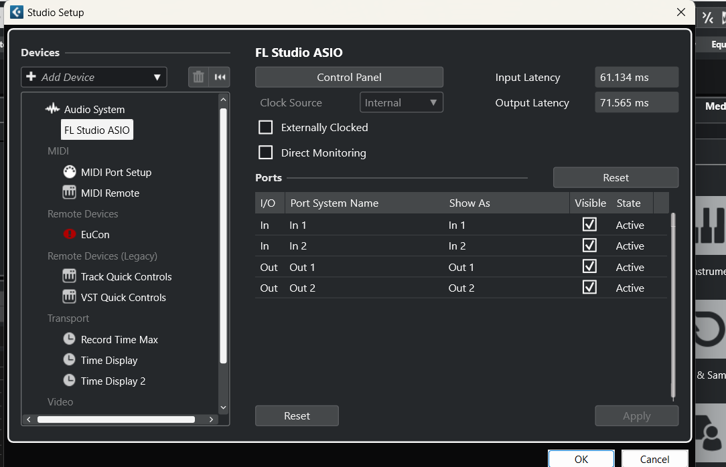Viewport: 726px width, 467px height.
Task: Click the Audio System waveform icon
Action: point(52,109)
